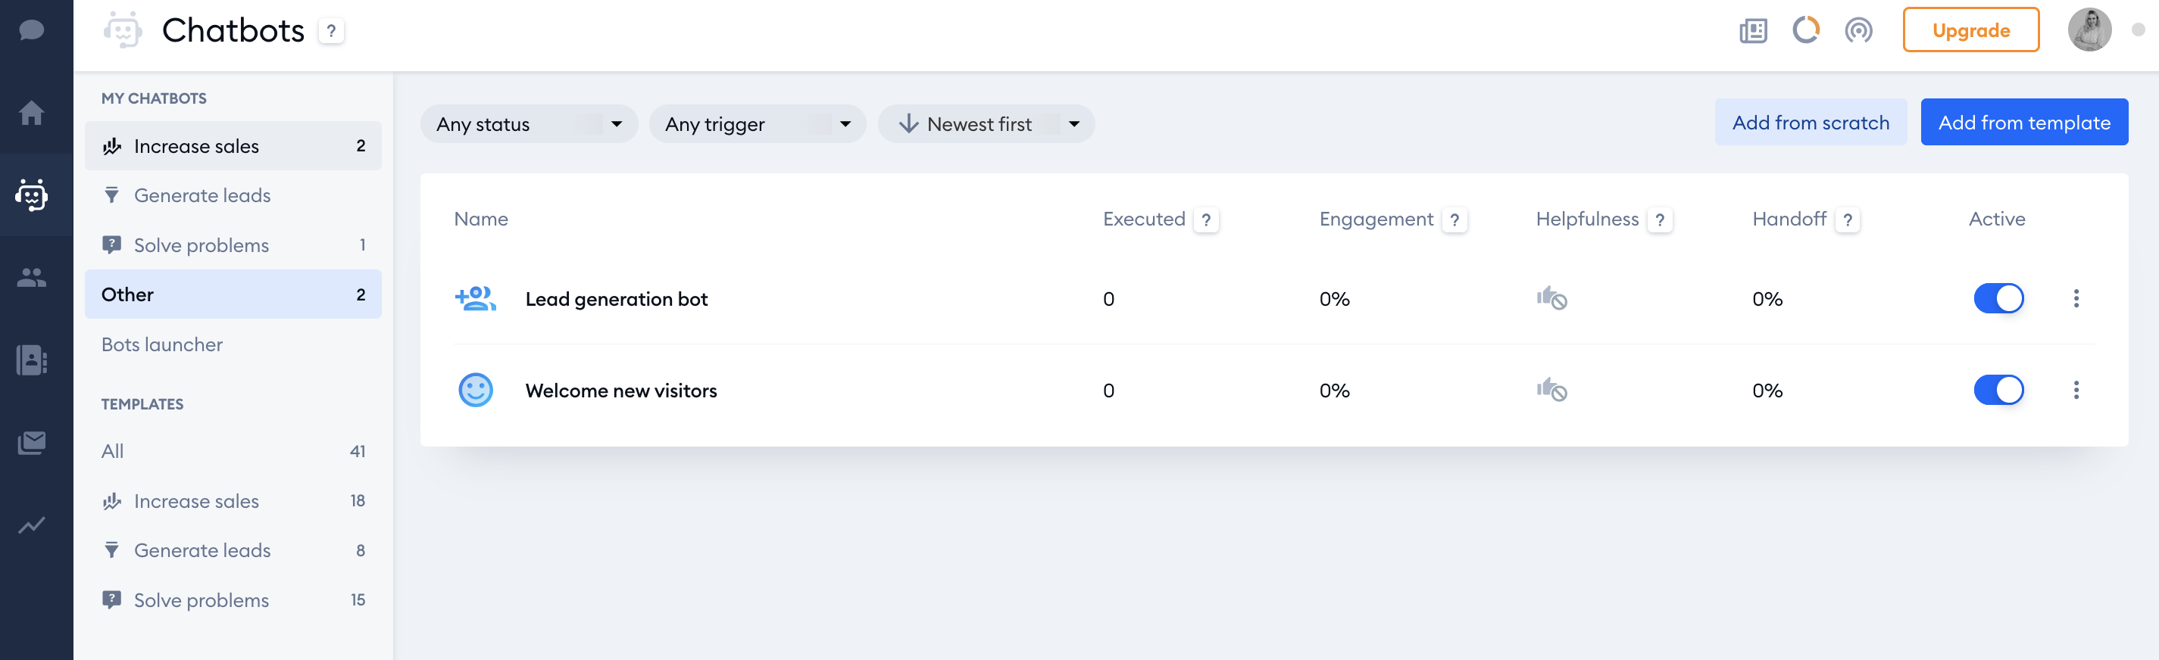This screenshot has width=2159, height=660.
Task: Open more options for Welcome new visitors
Action: pyautogui.click(x=2075, y=390)
